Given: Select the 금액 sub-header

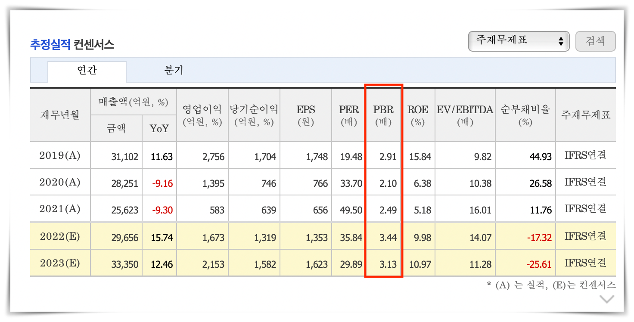Looking at the screenshot, I should 116,128.
